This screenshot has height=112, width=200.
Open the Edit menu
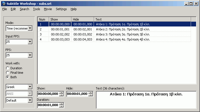13,9
